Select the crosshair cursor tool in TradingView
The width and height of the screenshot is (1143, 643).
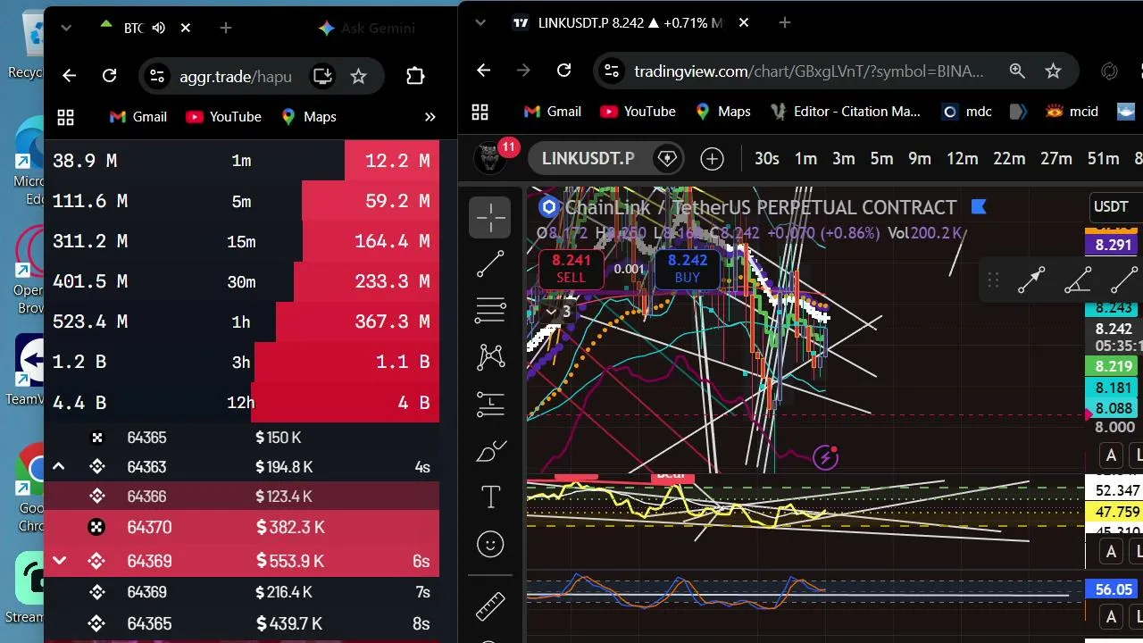(x=490, y=217)
